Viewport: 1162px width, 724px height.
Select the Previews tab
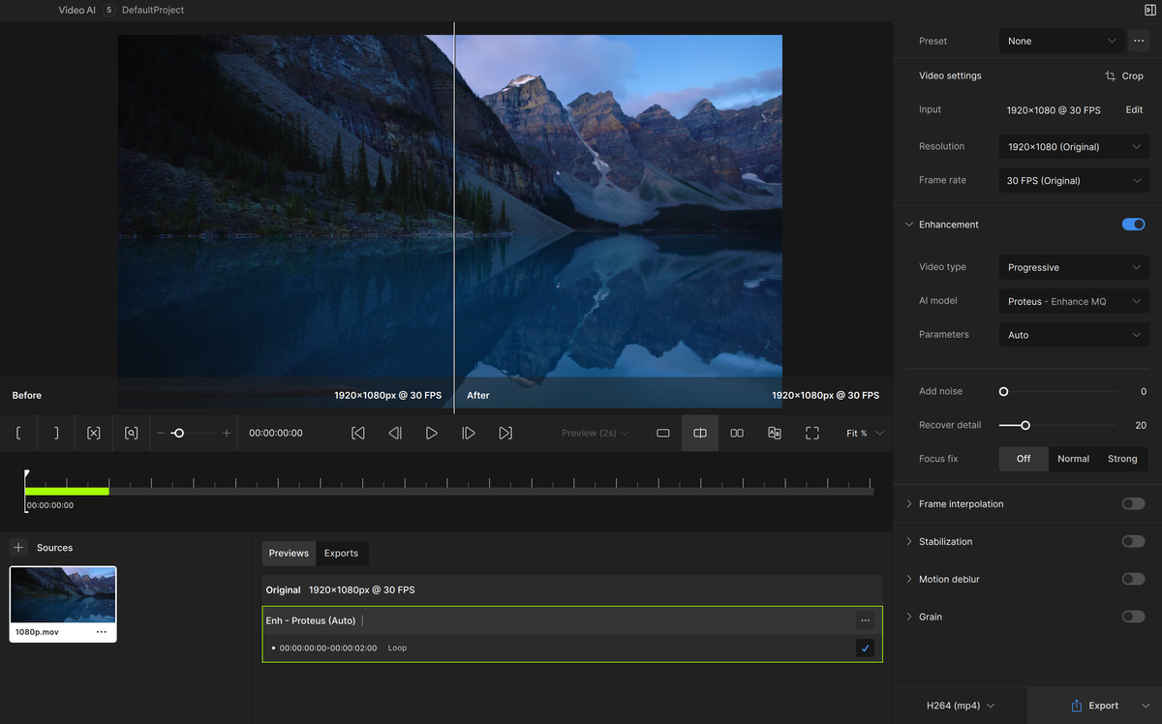coord(288,553)
